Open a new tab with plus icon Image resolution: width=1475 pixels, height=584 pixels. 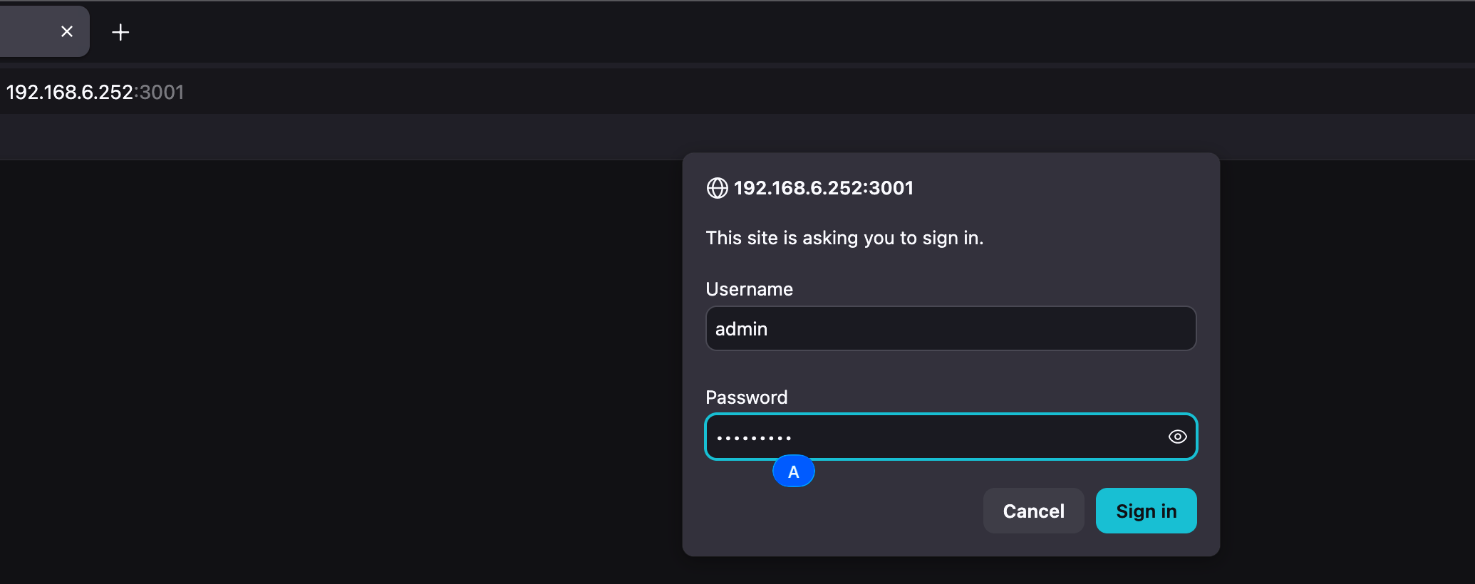(x=120, y=32)
